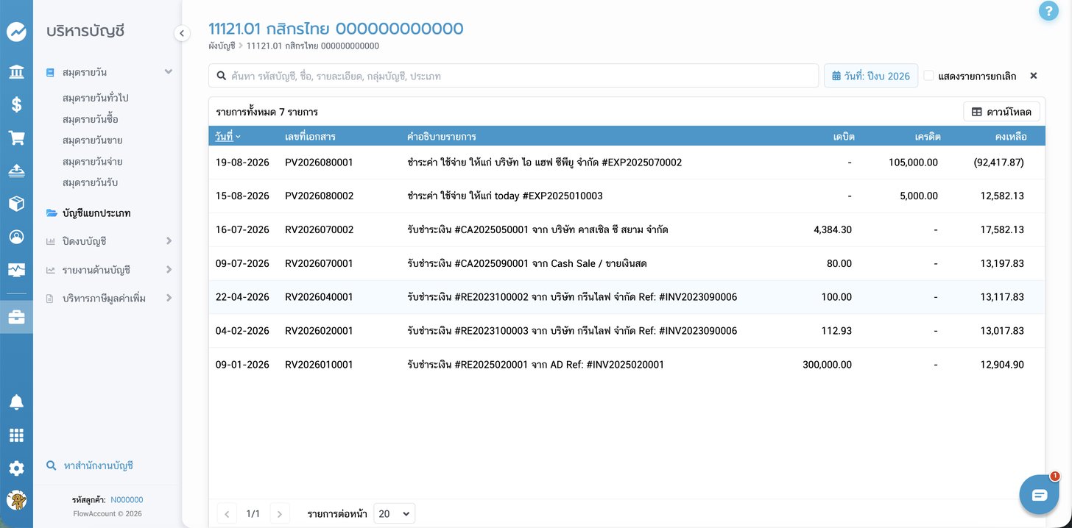Toggle แสดงรายการยกเลิก checkbox
1072x528 pixels.
pos(929,76)
